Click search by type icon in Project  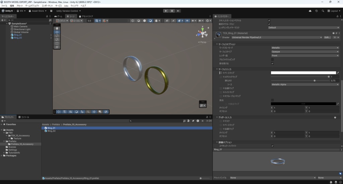click(189, 121)
